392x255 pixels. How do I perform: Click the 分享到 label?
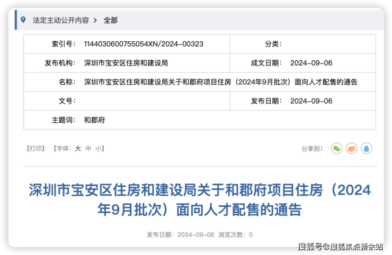[x=312, y=149]
